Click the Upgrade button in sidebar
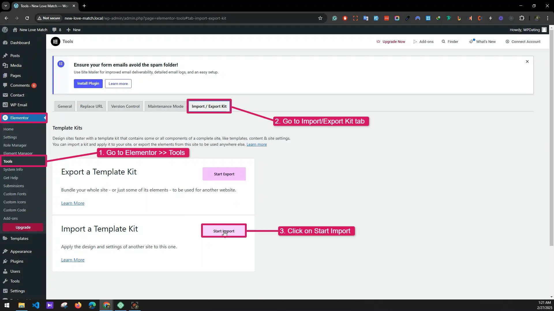The height and width of the screenshot is (311, 554). pyautogui.click(x=23, y=227)
